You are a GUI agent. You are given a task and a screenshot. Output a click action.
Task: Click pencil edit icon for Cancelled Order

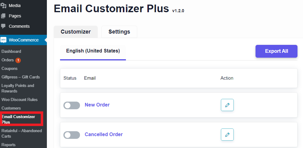pos(227,135)
